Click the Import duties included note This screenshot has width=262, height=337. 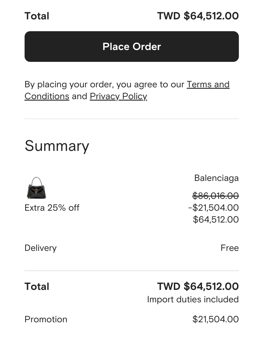[x=193, y=299]
